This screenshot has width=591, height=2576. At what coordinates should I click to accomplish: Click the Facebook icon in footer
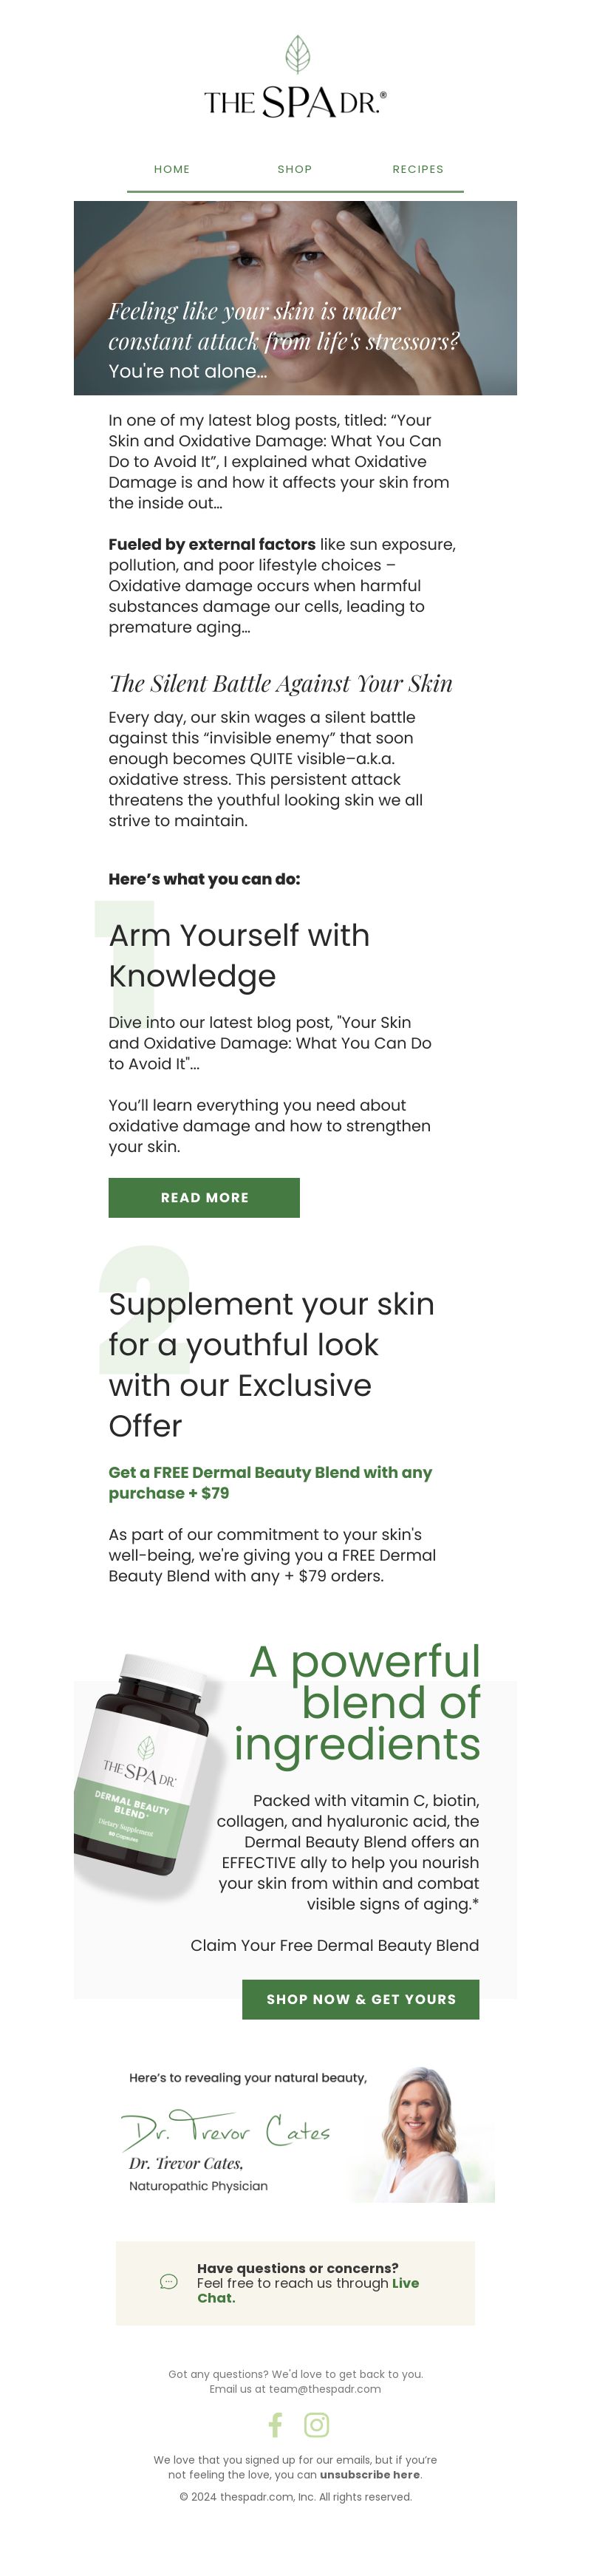(x=275, y=2425)
